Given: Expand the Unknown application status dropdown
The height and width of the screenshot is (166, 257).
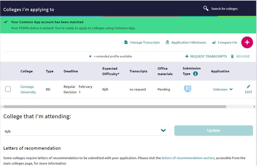Looking at the screenshot, I should tap(223, 89).
